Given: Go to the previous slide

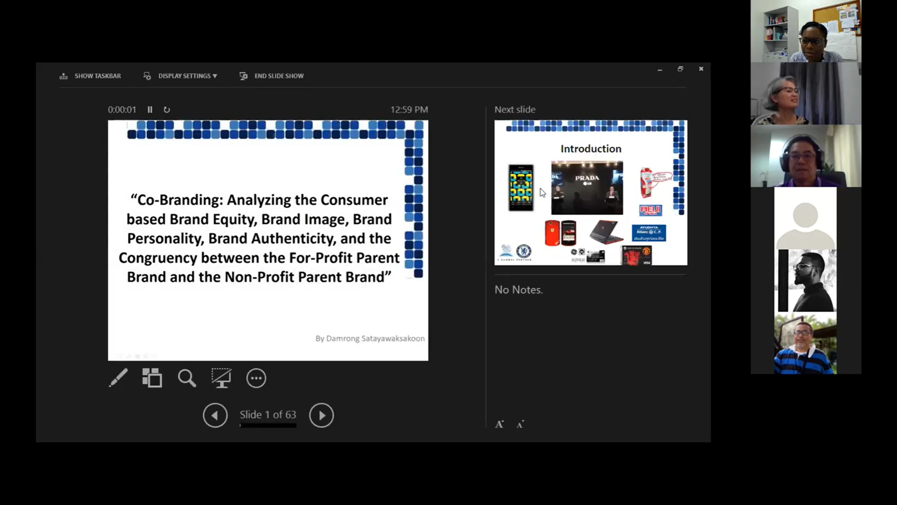Looking at the screenshot, I should click(x=215, y=415).
